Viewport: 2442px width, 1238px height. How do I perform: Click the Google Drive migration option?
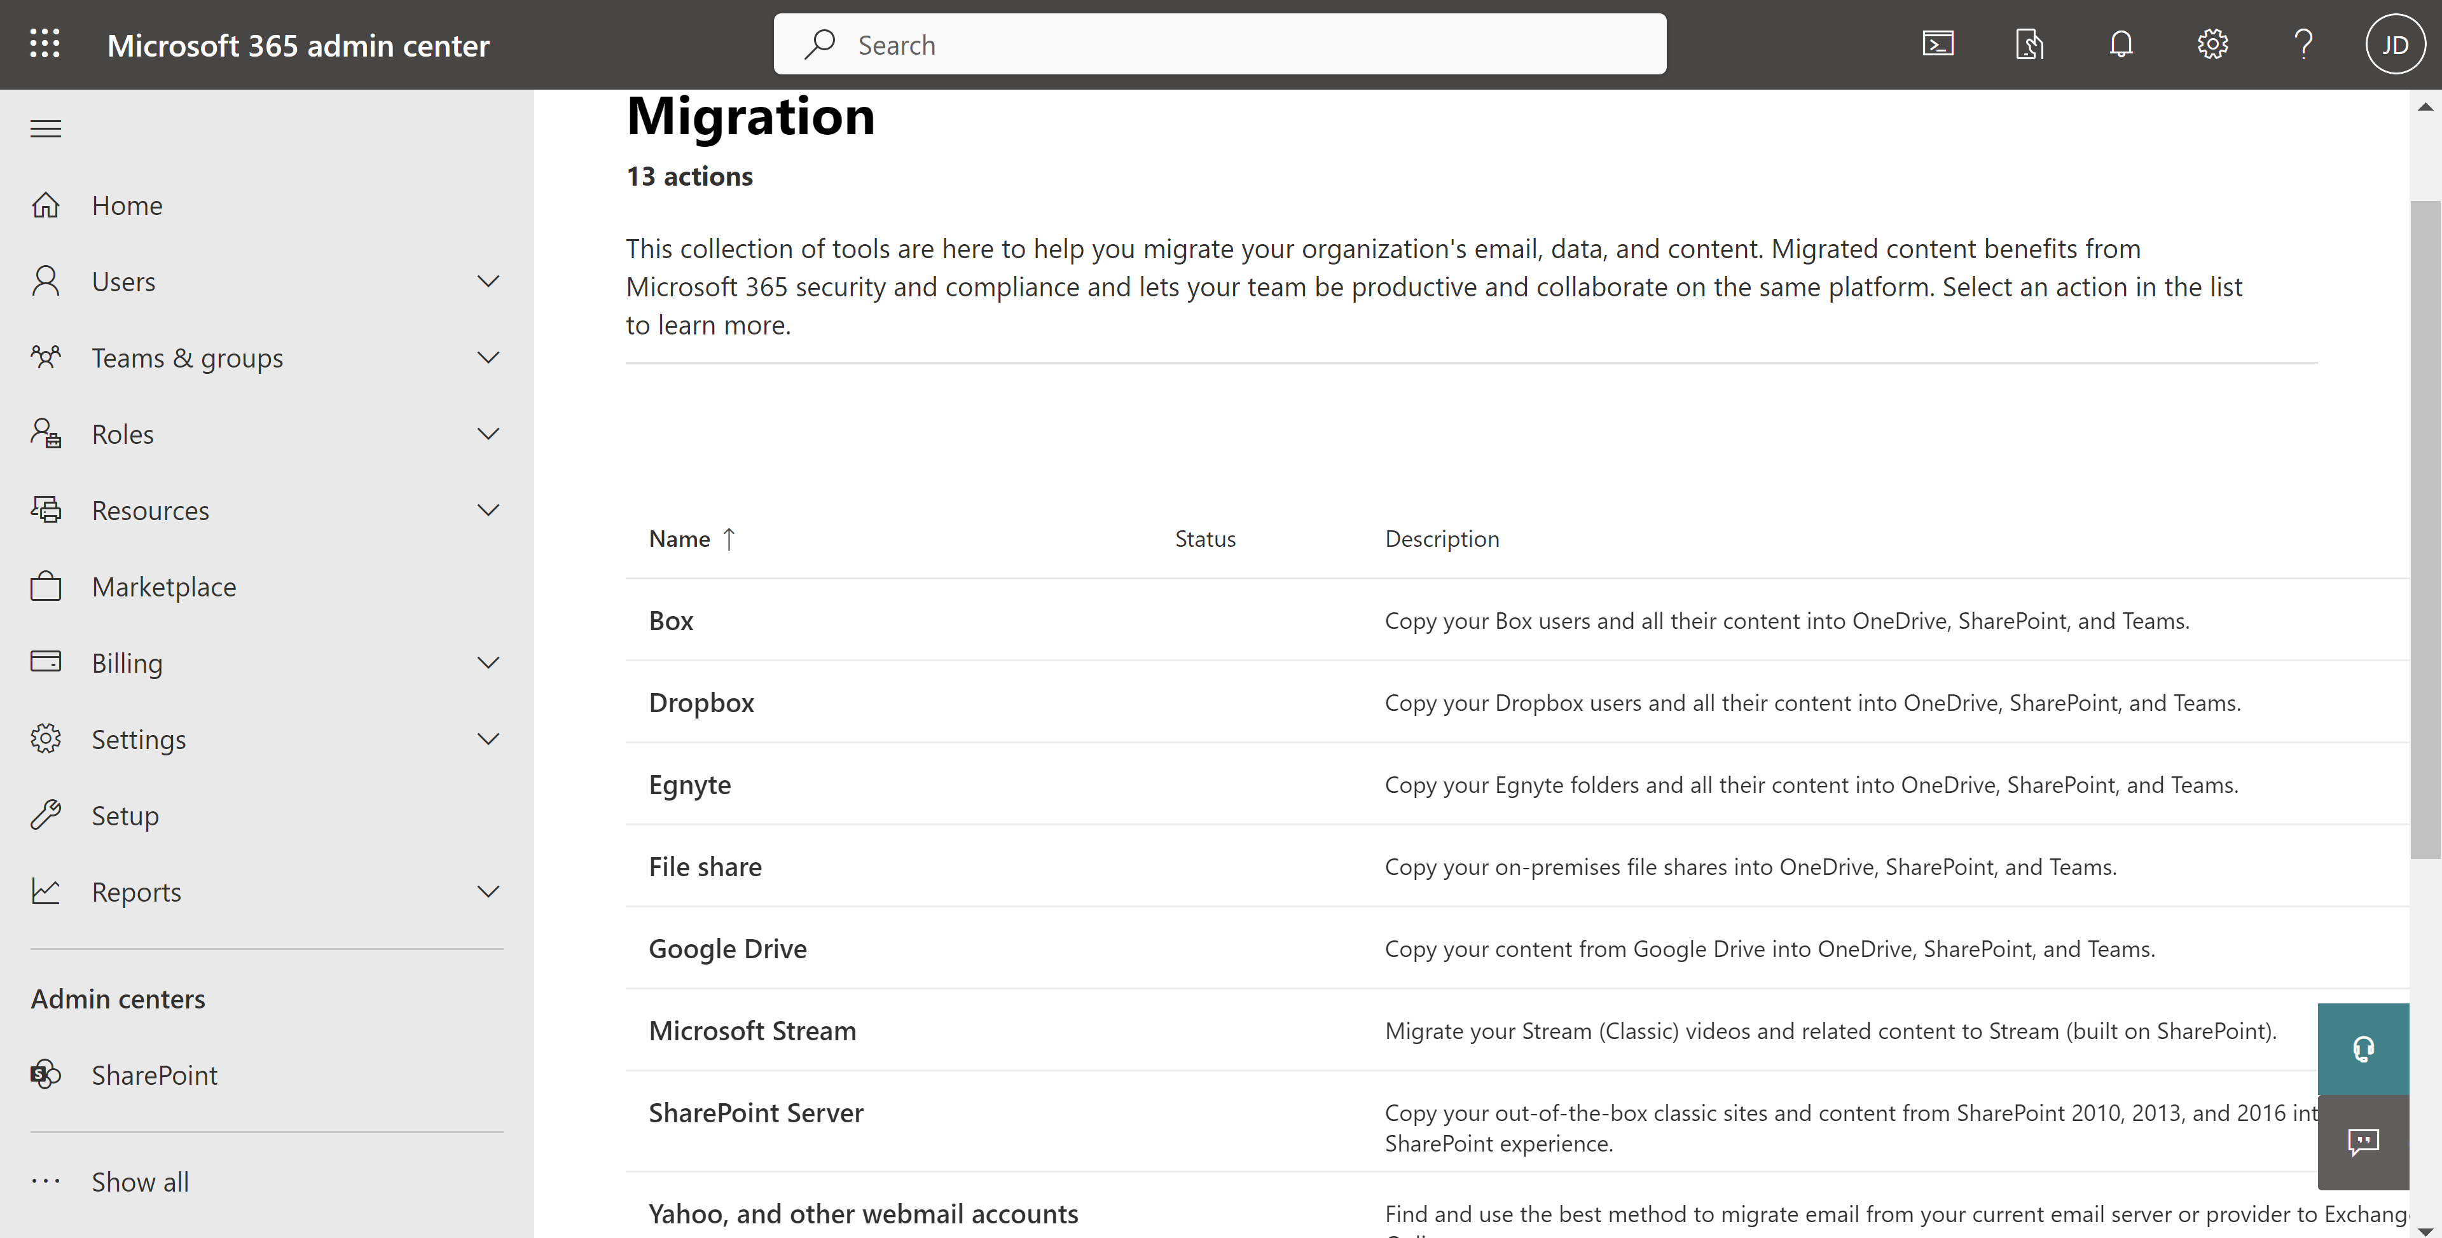coord(728,946)
